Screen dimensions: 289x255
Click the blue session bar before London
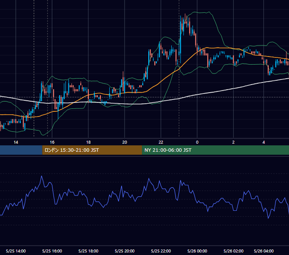tap(21, 150)
